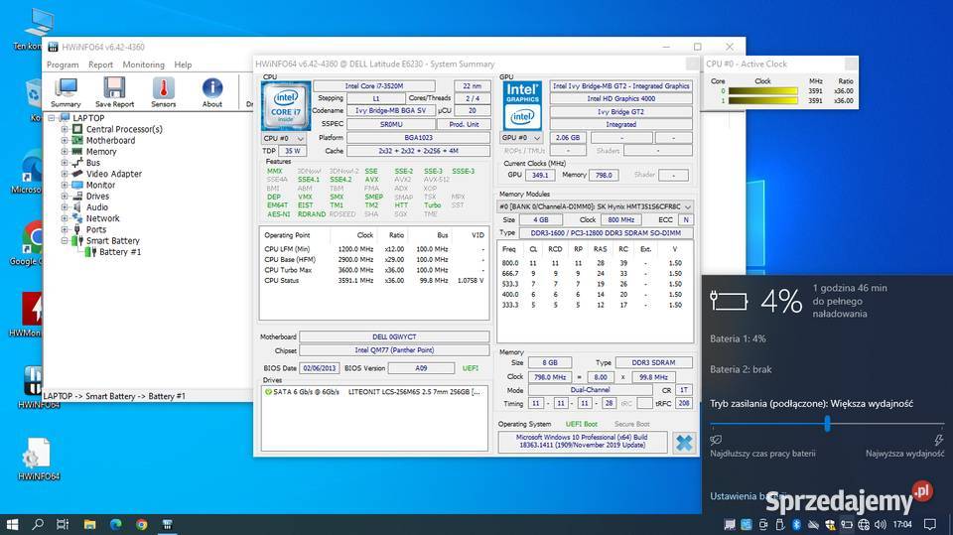
Task: Click the Core 1 clock bar
Action: click(x=762, y=101)
